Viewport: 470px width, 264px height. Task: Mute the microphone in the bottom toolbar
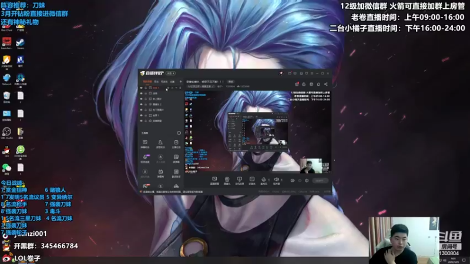point(264,181)
